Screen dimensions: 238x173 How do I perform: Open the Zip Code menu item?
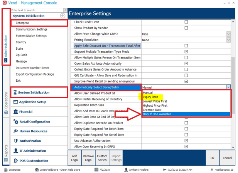click(21, 55)
